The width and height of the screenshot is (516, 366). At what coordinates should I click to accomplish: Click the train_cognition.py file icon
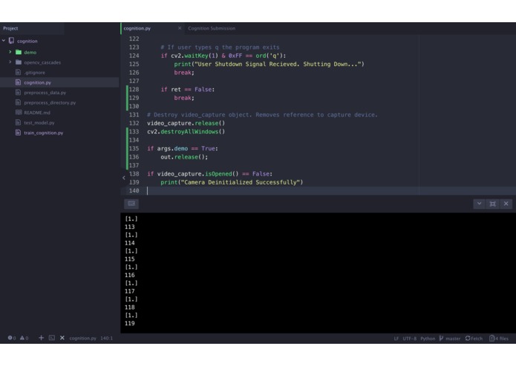point(18,133)
